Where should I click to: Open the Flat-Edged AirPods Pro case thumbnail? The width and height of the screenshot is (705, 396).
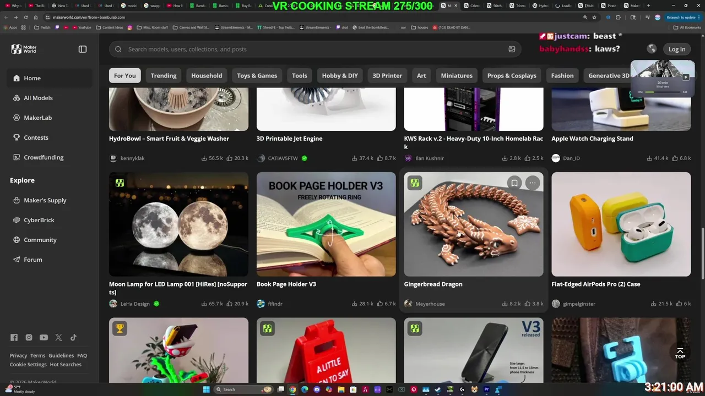621,224
